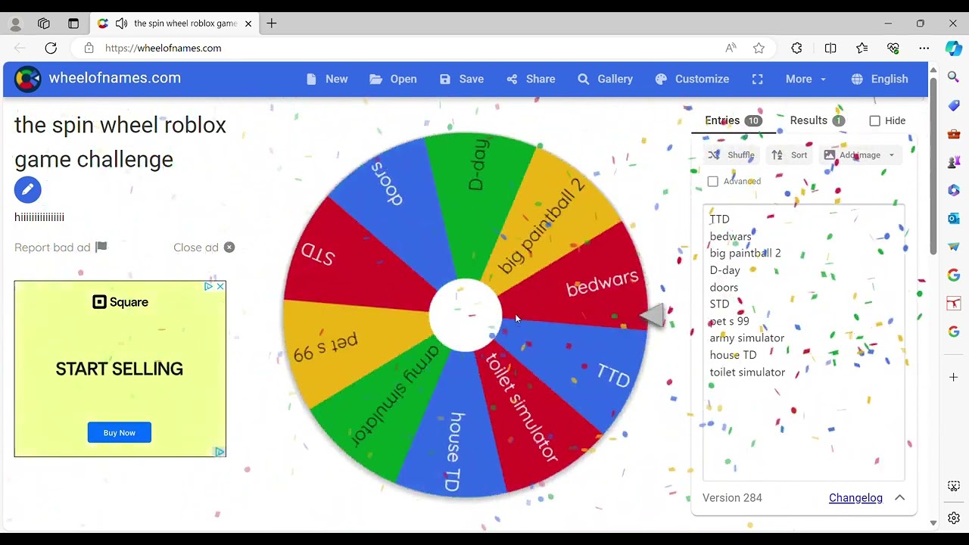The image size is (969, 545).
Task: Report bad ad flag link
Action: [61, 248]
